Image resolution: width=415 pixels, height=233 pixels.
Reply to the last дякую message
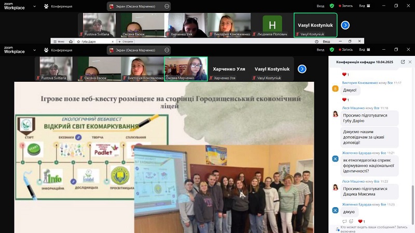[344, 222]
